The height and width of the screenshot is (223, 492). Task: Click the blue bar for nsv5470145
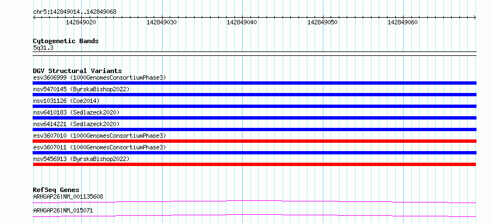point(254,95)
